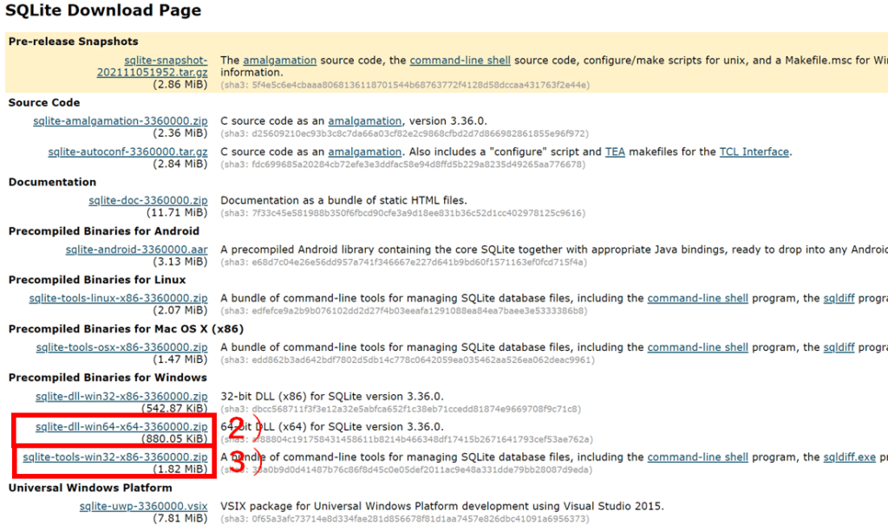Open the amalgamation link in the Pre-release Snapshots row
The image size is (888, 531).
(280, 61)
